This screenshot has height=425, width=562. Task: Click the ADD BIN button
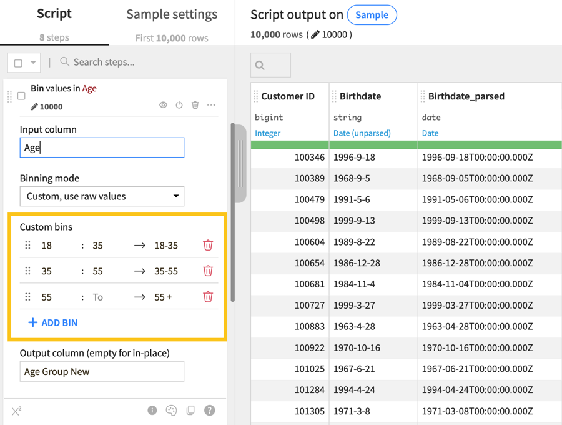53,322
